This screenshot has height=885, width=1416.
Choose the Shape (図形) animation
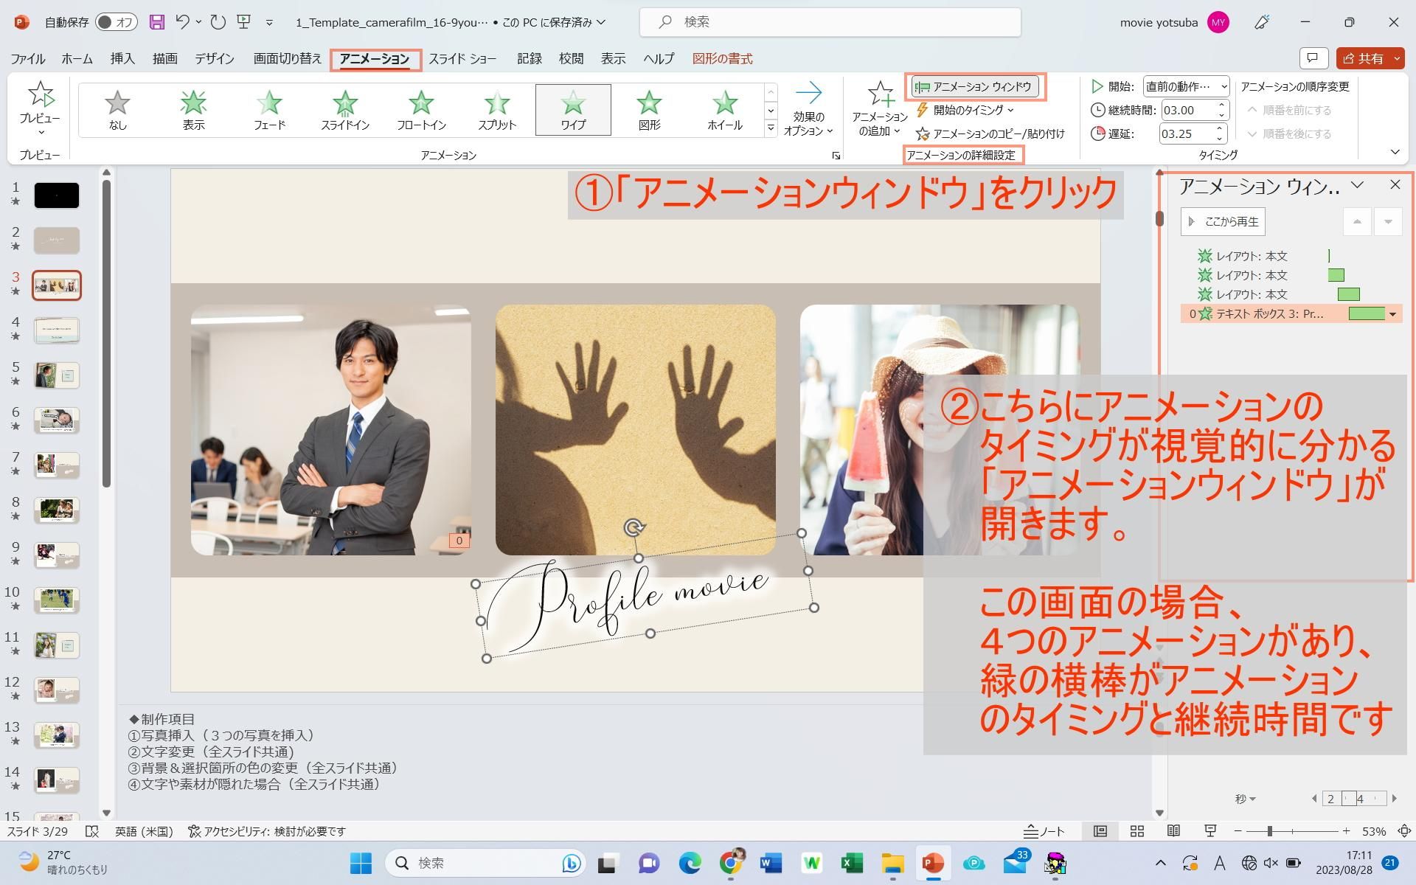649,110
